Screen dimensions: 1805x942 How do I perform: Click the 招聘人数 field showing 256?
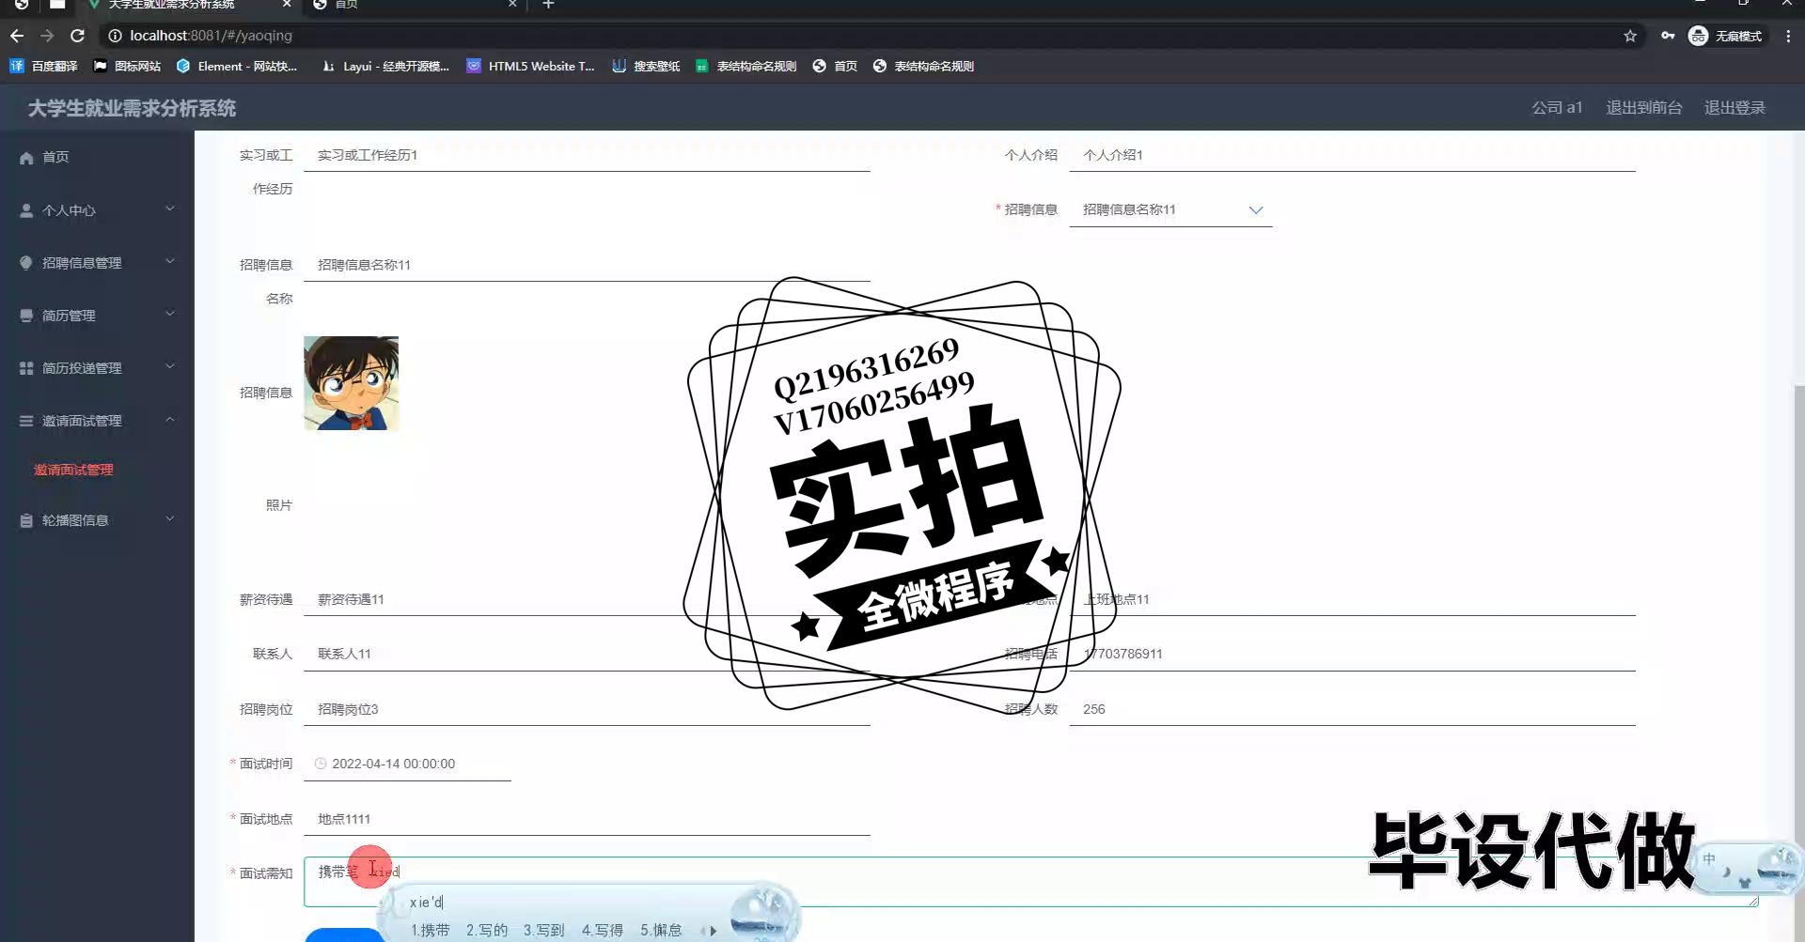(1352, 709)
